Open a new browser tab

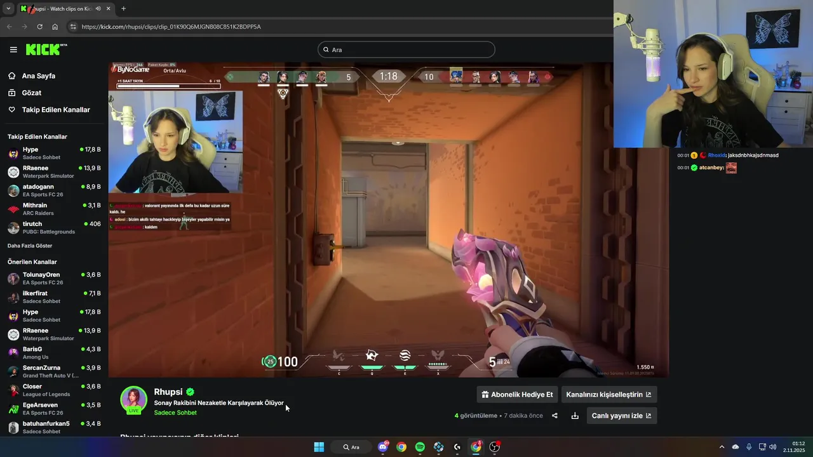[123, 8]
